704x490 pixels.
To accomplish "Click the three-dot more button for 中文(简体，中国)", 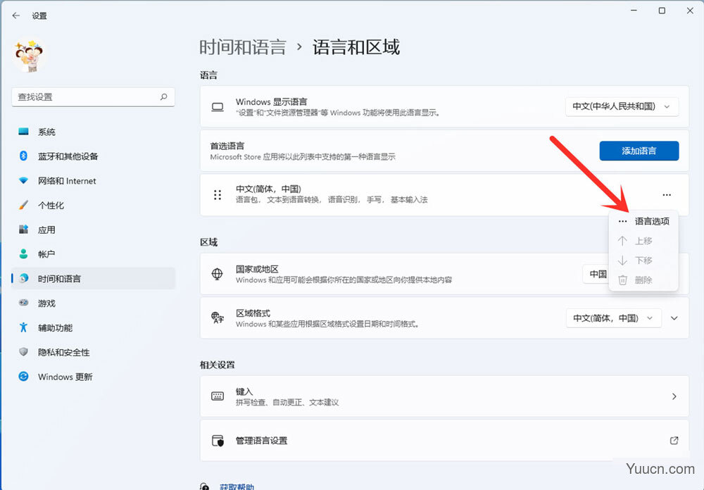I will click(667, 195).
